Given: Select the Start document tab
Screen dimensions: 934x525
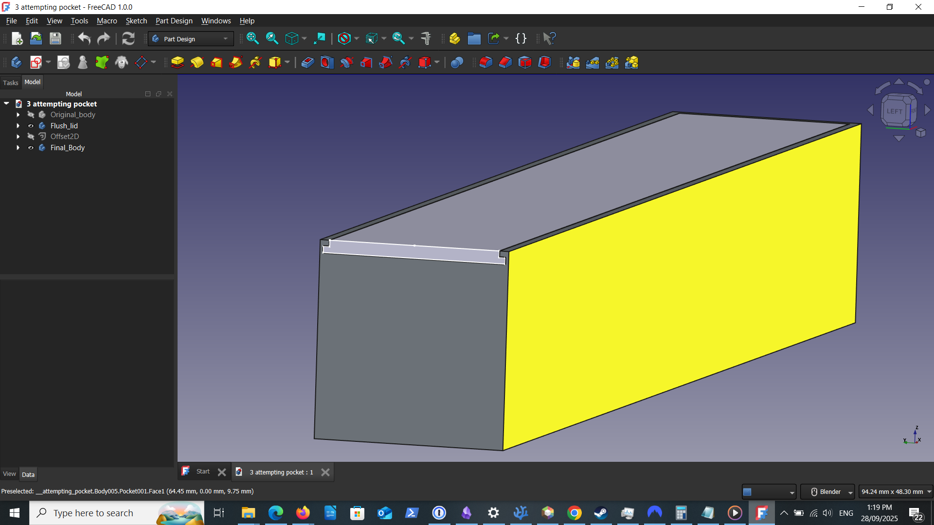Looking at the screenshot, I should 203,472.
